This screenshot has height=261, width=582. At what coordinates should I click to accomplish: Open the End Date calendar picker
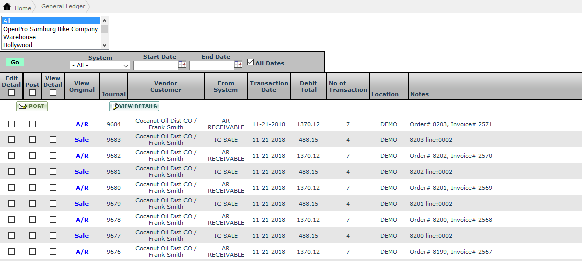click(x=238, y=64)
